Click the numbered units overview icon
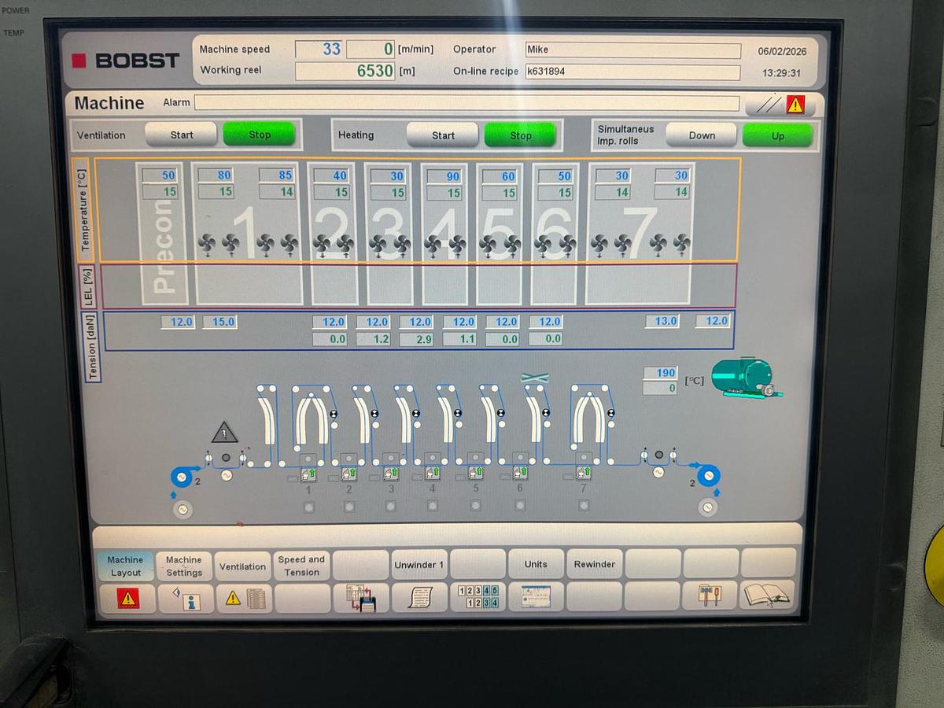 (x=478, y=596)
